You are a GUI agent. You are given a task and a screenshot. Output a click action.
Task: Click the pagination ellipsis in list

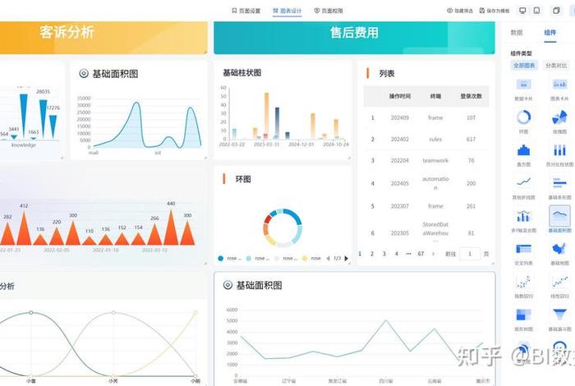coord(408,254)
